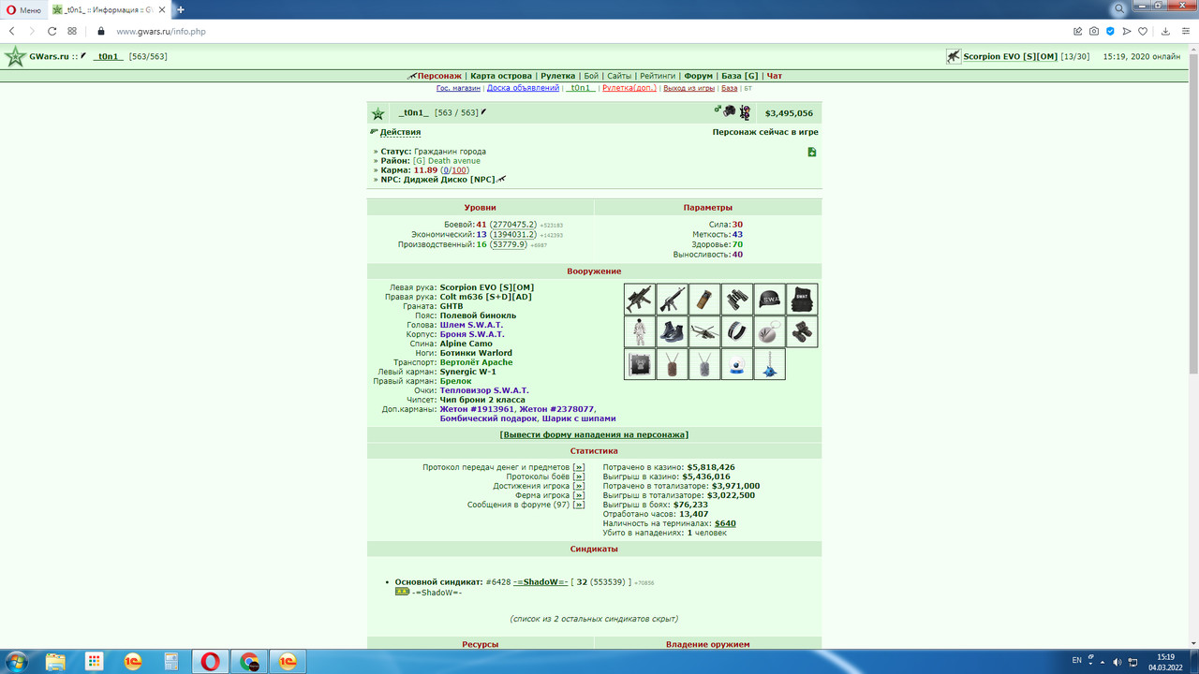Viewport: 1199px width, 674px height.
Task: Open Opera easy setup sliders icon
Action: [x=1184, y=31]
